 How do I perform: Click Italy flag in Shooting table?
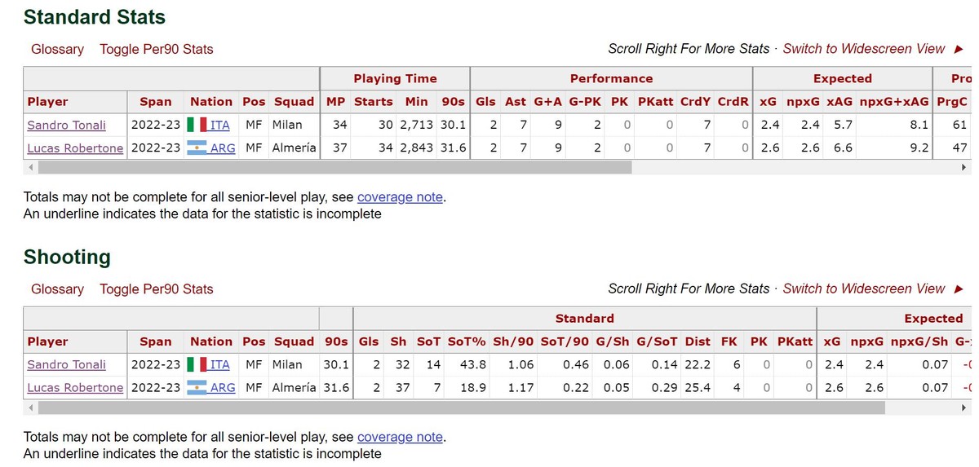click(x=196, y=364)
